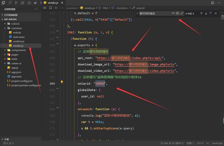Click UTF-8 encoding in status bar
Viewport: 224px width, 146px height.
point(200,143)
